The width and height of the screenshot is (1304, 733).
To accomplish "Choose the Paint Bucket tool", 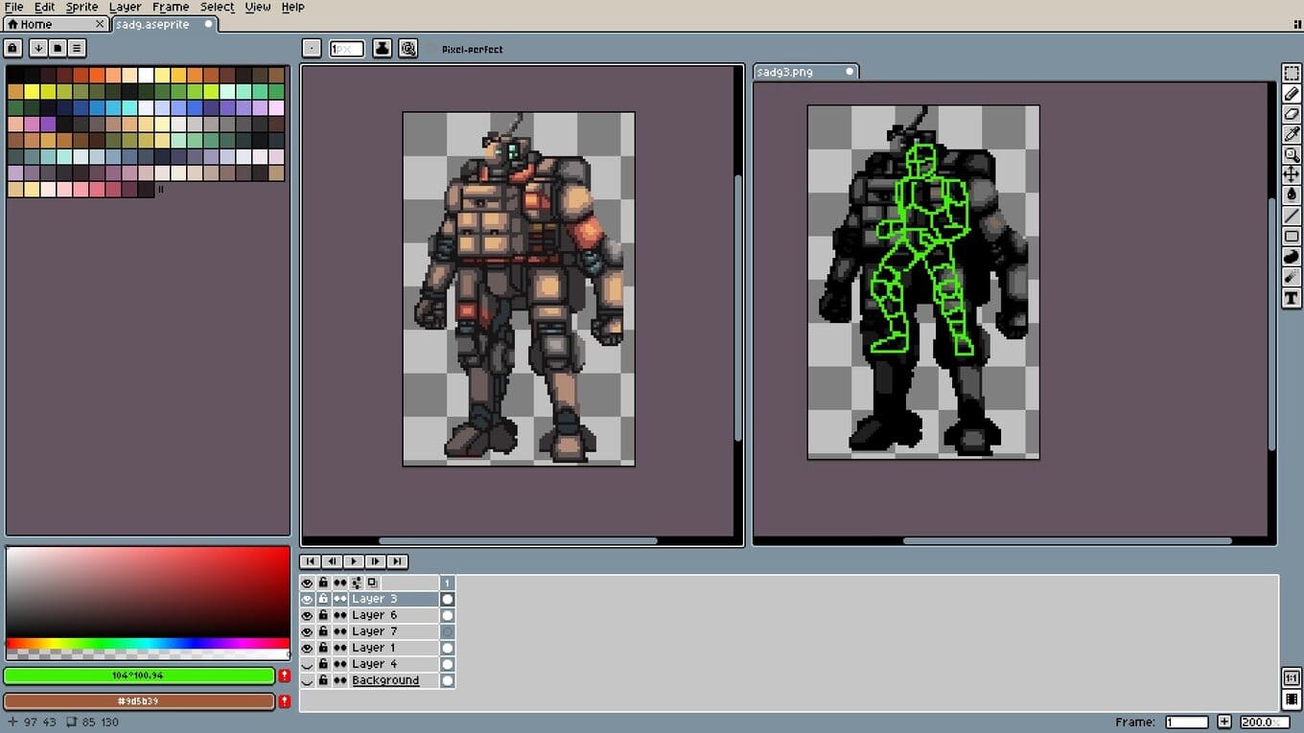I will tap(1292, 195).
